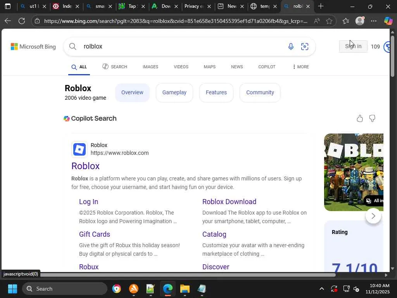Open the Catalog sitelink
Viewport: 397px width, 298px height.
coord(214,234)
